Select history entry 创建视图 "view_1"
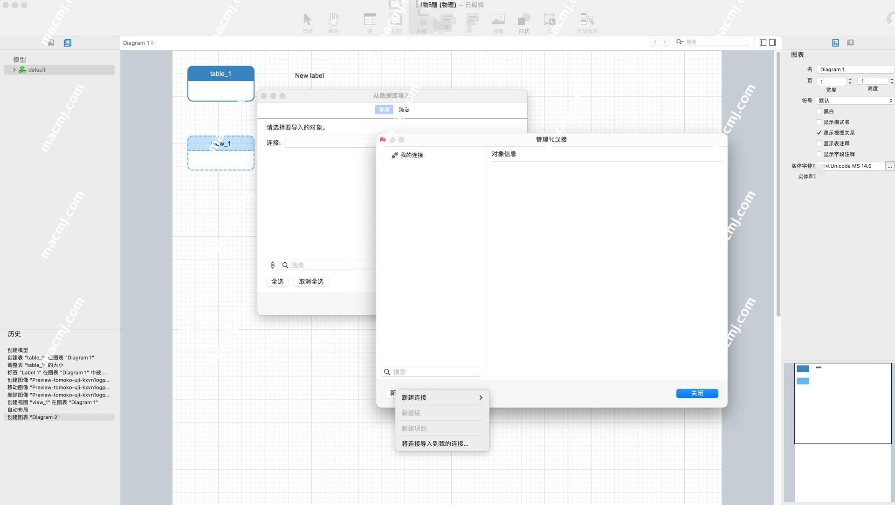The image size is (895, 505). pos(53,403)
